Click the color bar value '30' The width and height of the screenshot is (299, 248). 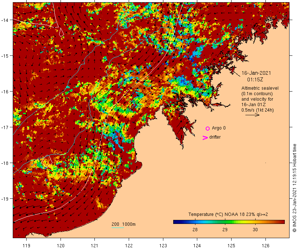click(255, 229)
